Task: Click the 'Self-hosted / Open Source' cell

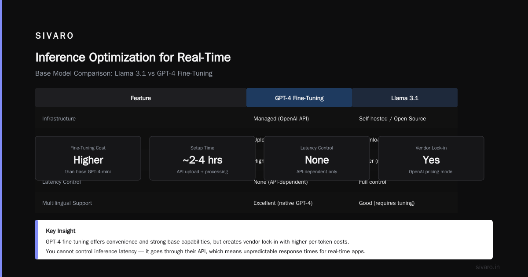Action: pos(392,119)
